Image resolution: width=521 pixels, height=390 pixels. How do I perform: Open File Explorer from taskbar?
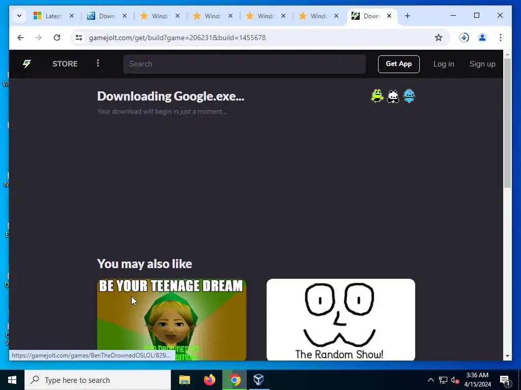click(x=184, y=380)
